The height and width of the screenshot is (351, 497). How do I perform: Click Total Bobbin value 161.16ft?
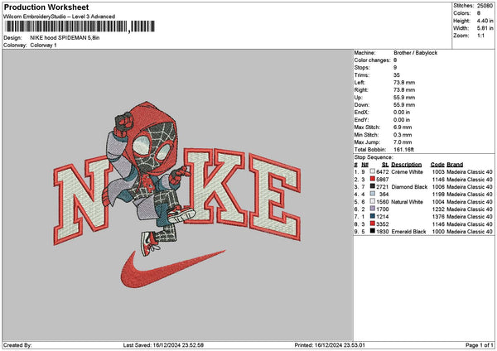tap(404, 150)
